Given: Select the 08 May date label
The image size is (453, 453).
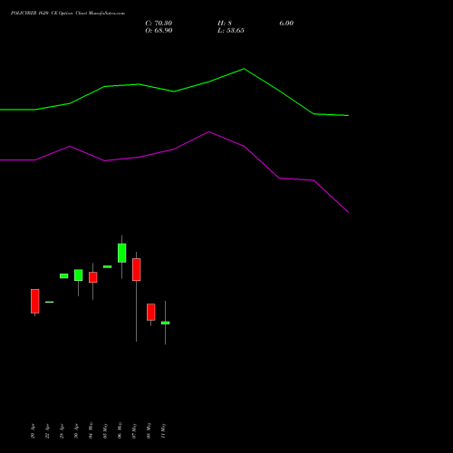Looking at the screenshot, I should click(149, 430).
